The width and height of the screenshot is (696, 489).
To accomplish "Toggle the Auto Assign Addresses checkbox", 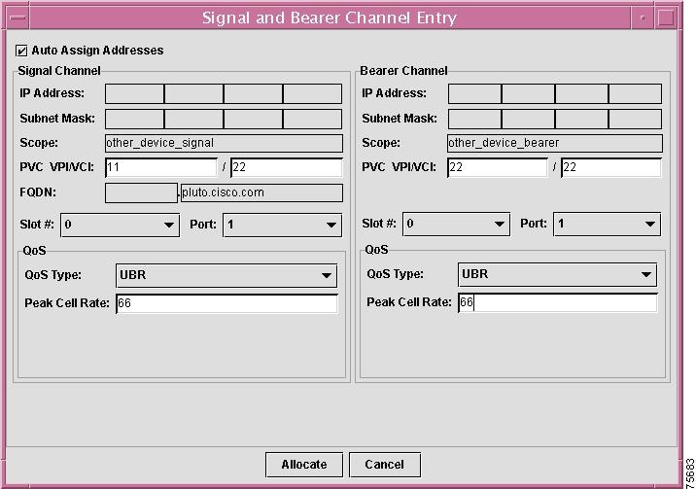I will click(x=22, y=51).
